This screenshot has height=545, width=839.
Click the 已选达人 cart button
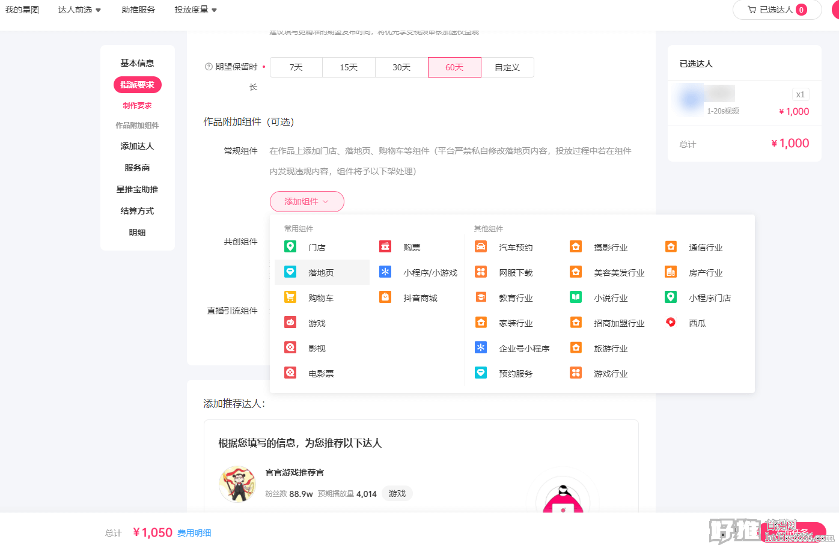[x=776, y=10]
